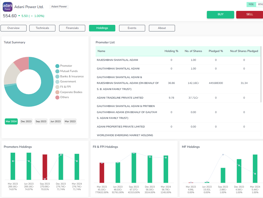Image resolution: width=263 pixels, height=198 pixels.
Task: Toggle Promoter legend swatch in Total Summary
Action: [x=57, y=66]
